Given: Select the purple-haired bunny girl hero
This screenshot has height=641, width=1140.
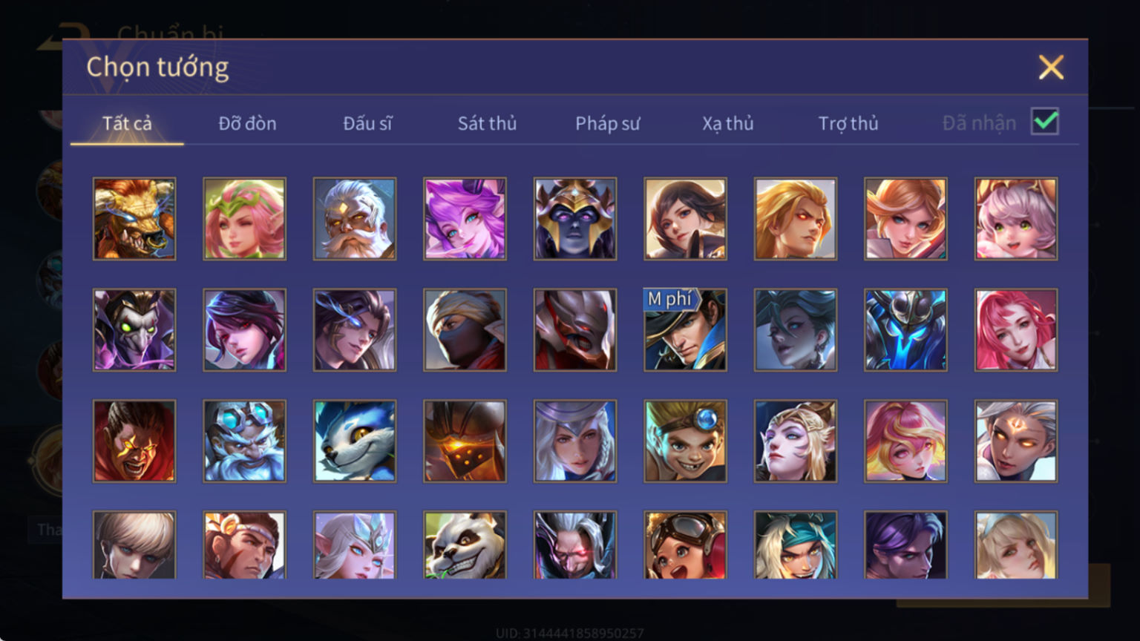Looking at the screenshot, I should 465,219.
